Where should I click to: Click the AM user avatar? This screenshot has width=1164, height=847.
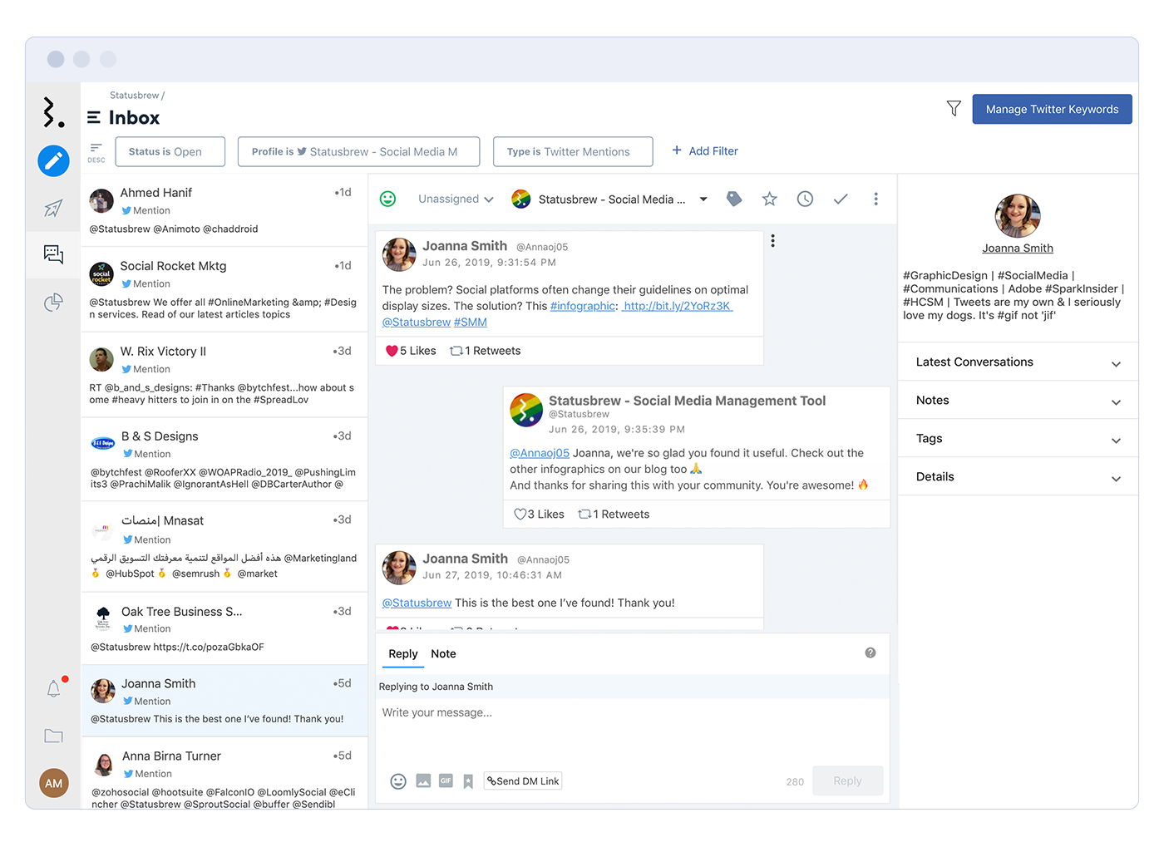click(x=54, y=783)
